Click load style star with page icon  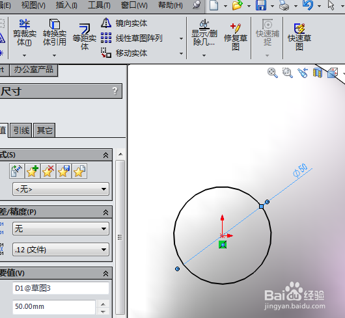coord(79,171)
